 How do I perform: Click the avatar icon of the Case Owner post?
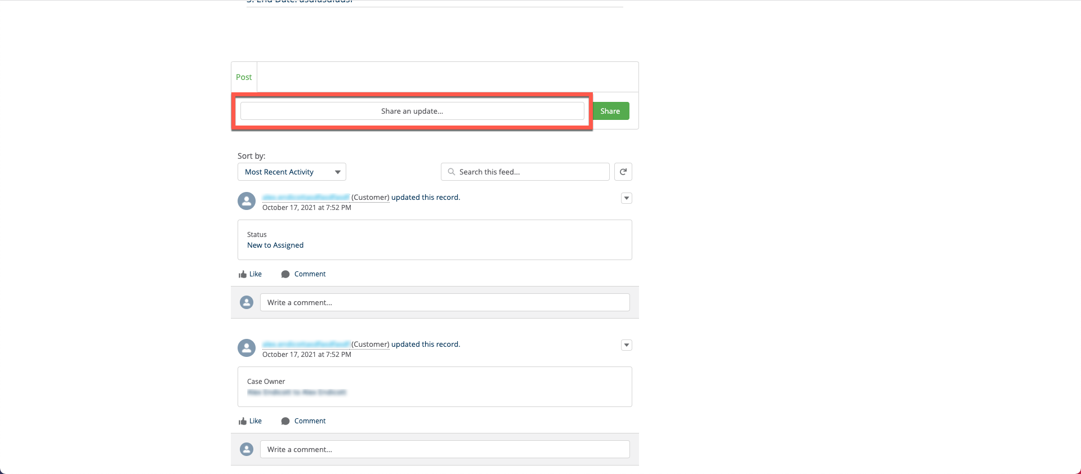click(247, 348)
